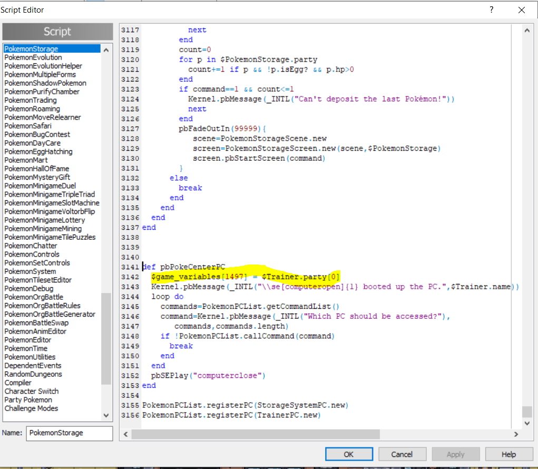Click code editor scroll down arrow
The height and width of the screenshot is (469, 538).
click(x=527, y=423)
